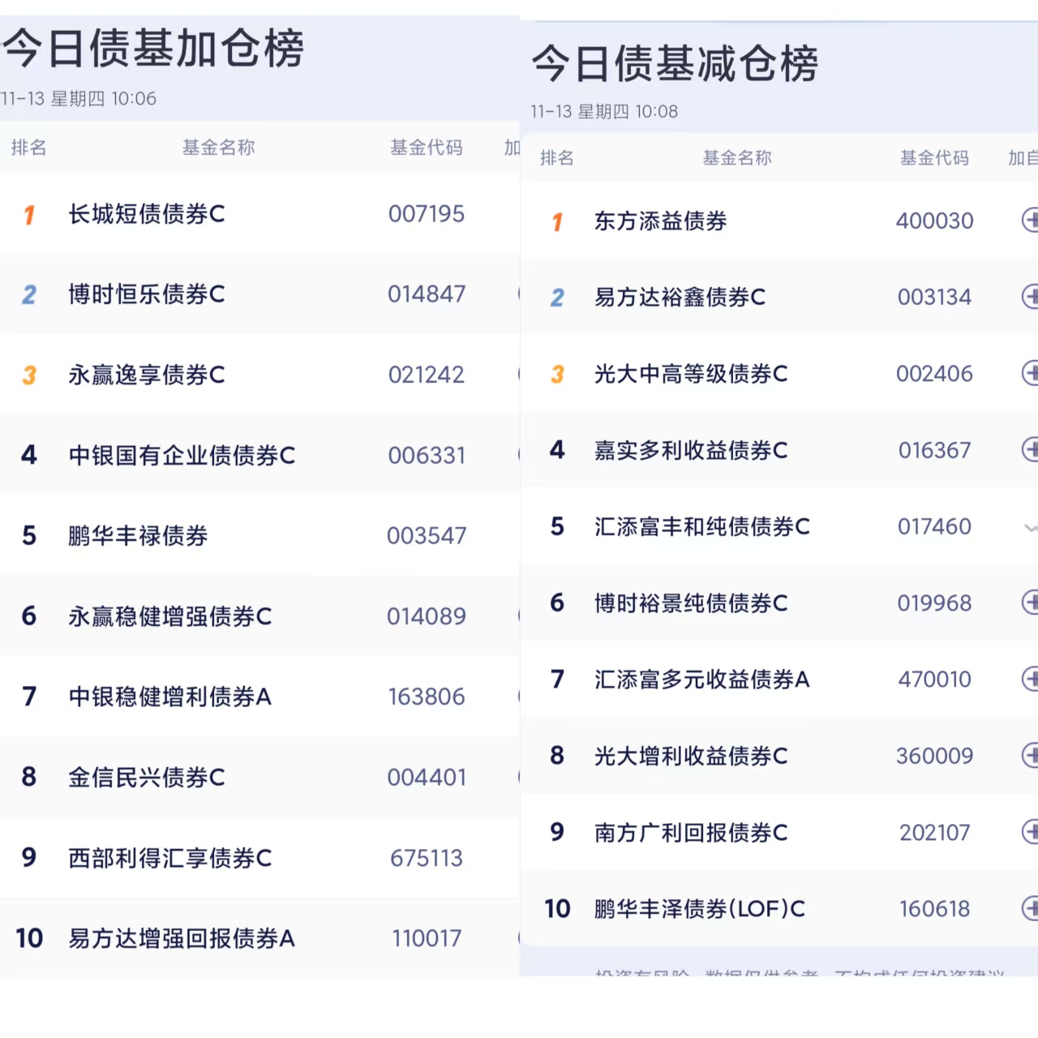Tap the plus icon for 鹏华丰泽债券(LOF)C
Screen dimensions: 1038x1038
tap(1030, 908)
